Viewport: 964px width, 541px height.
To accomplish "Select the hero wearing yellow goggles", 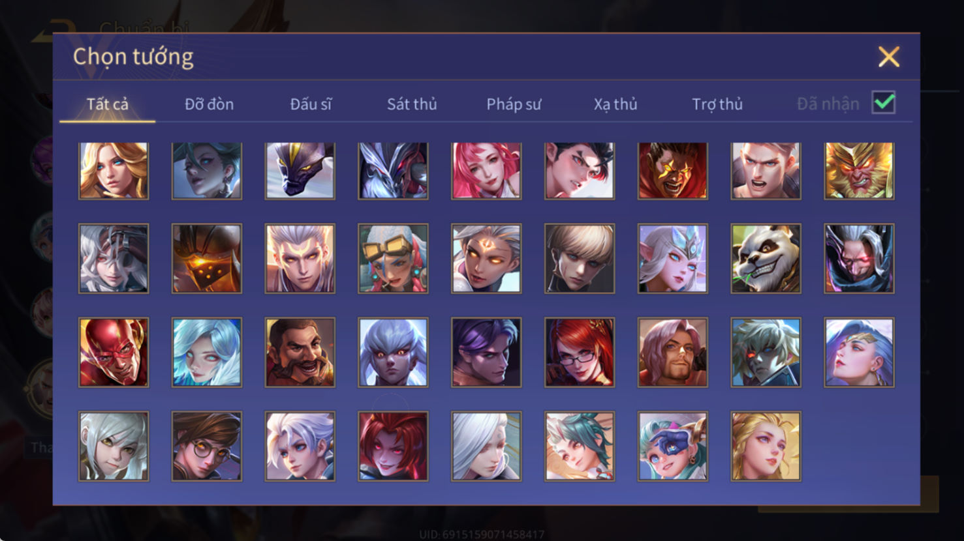I will (x=393, y=259).
